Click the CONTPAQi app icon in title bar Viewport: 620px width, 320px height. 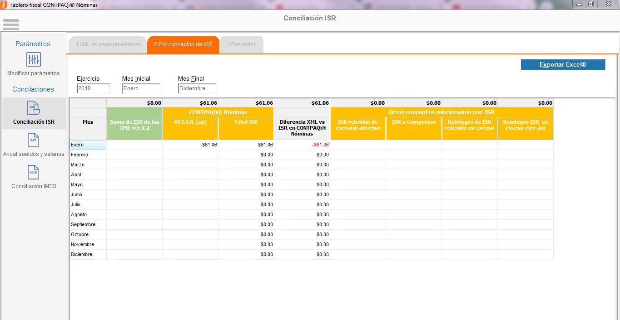coord(4,5)
